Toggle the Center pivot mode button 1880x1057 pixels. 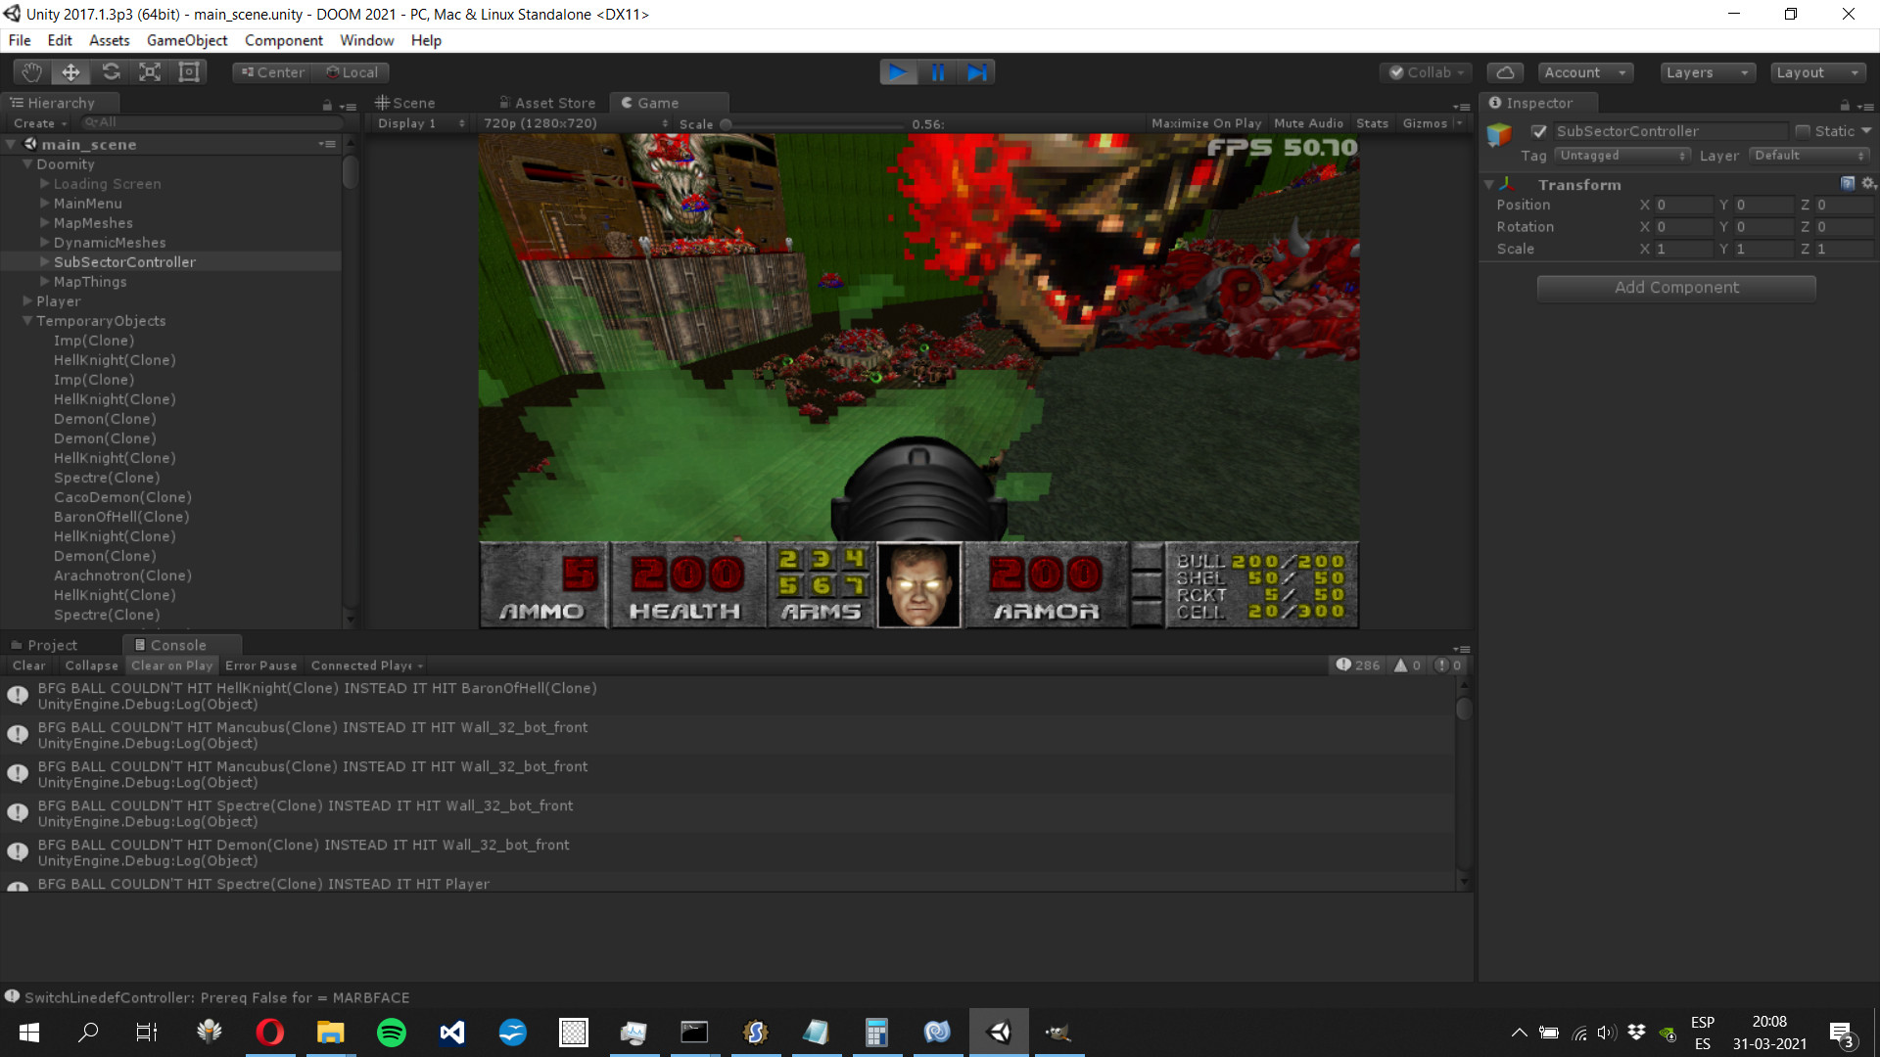click(x=273, y=72)
